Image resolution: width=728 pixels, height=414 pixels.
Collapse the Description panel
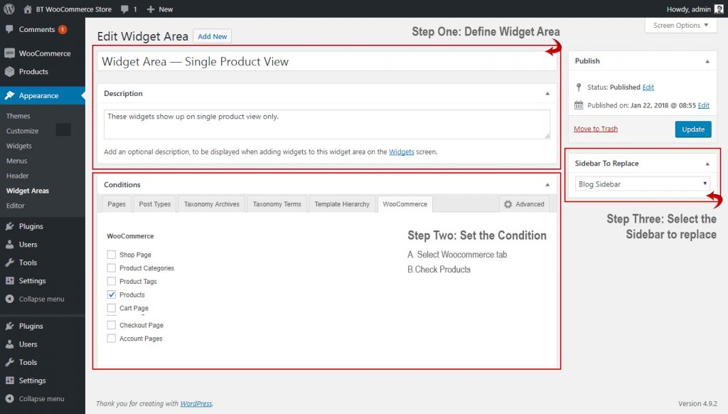click(x=548, y=93)
